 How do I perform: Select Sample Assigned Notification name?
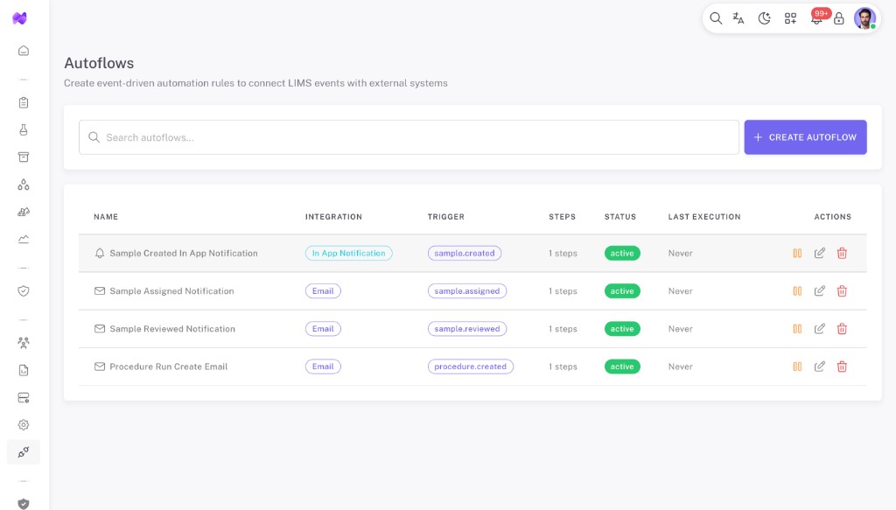pos(171,290)
